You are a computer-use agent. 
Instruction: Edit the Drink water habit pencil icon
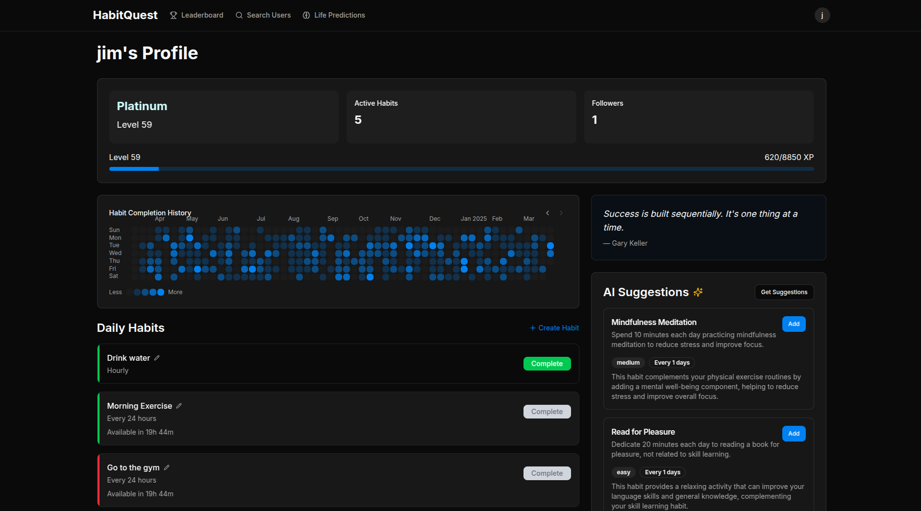tap(157, 358)
